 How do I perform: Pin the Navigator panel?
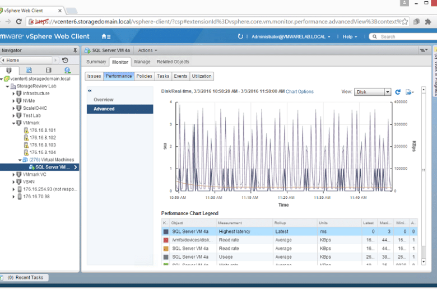[75, 50]
